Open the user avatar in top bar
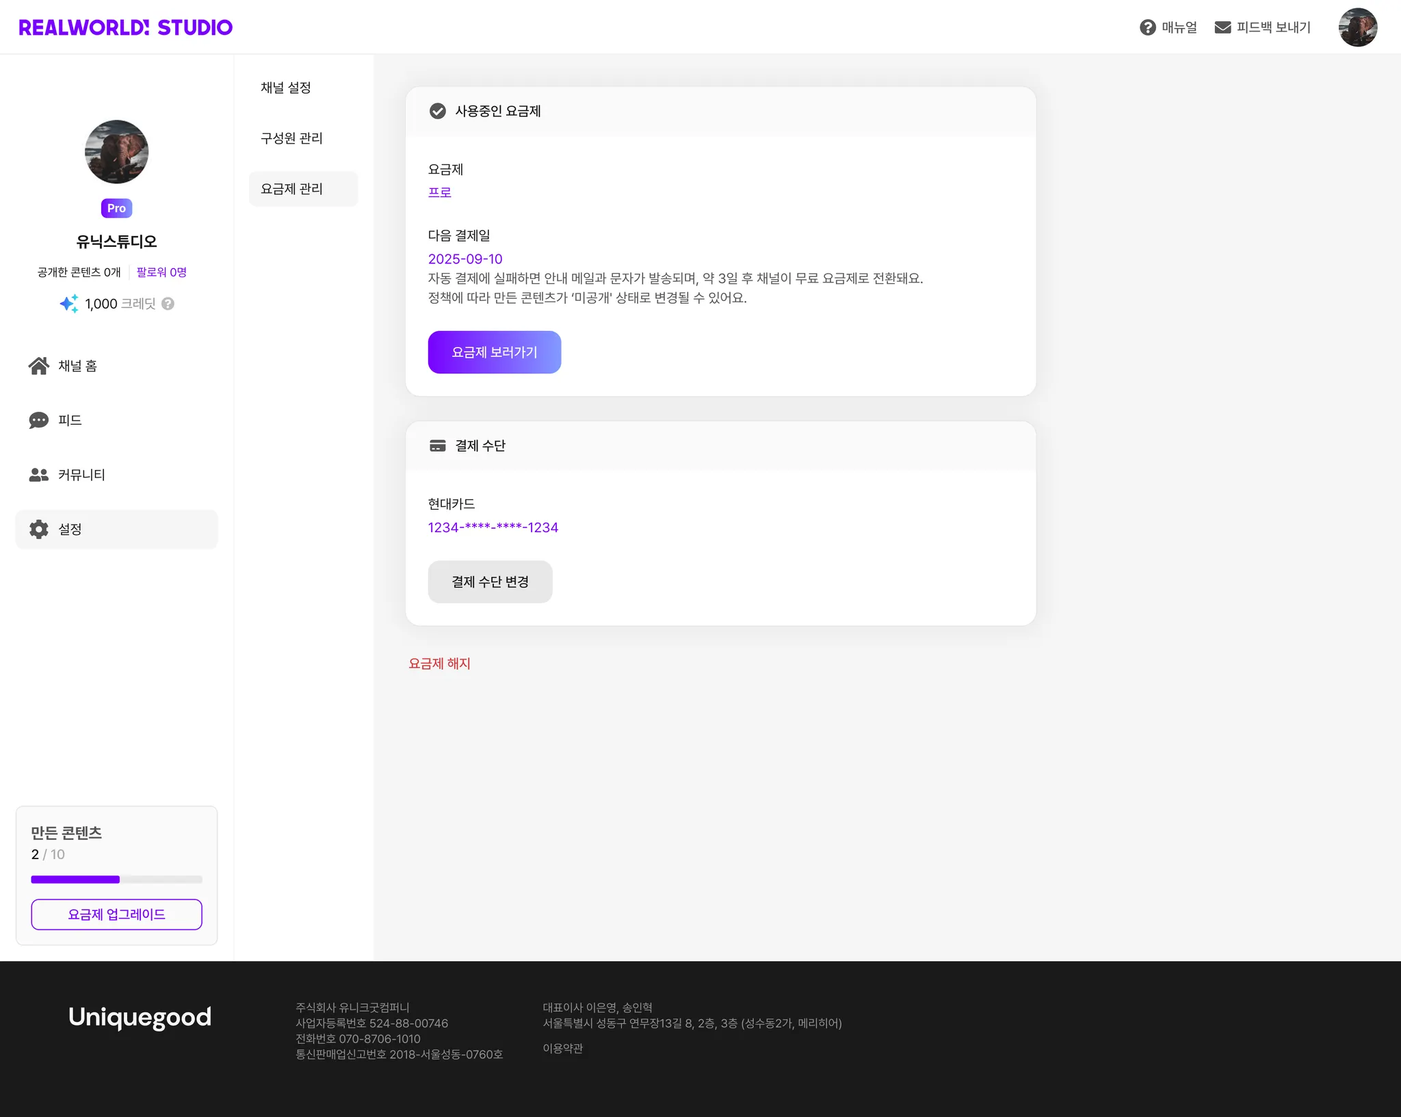1401x1117 pixels. pos(1357,27)
